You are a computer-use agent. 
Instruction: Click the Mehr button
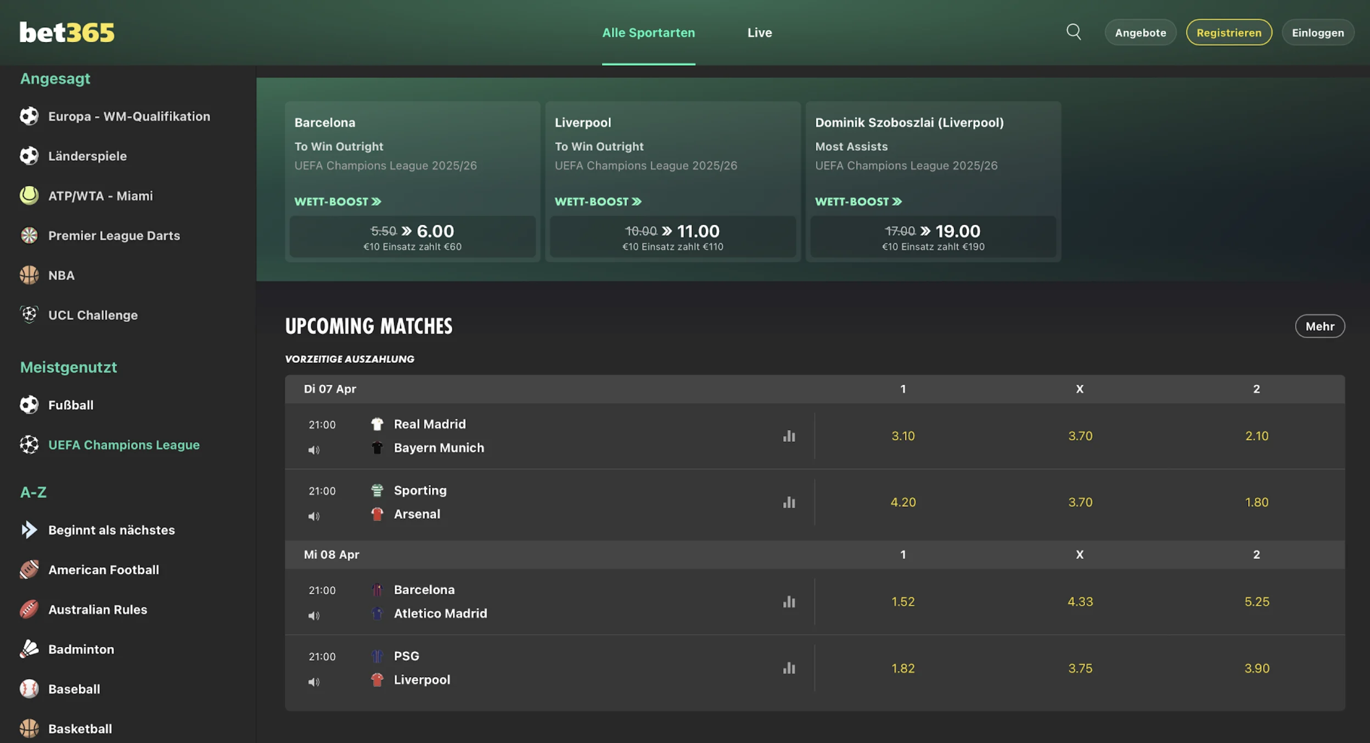[1320, 327]
